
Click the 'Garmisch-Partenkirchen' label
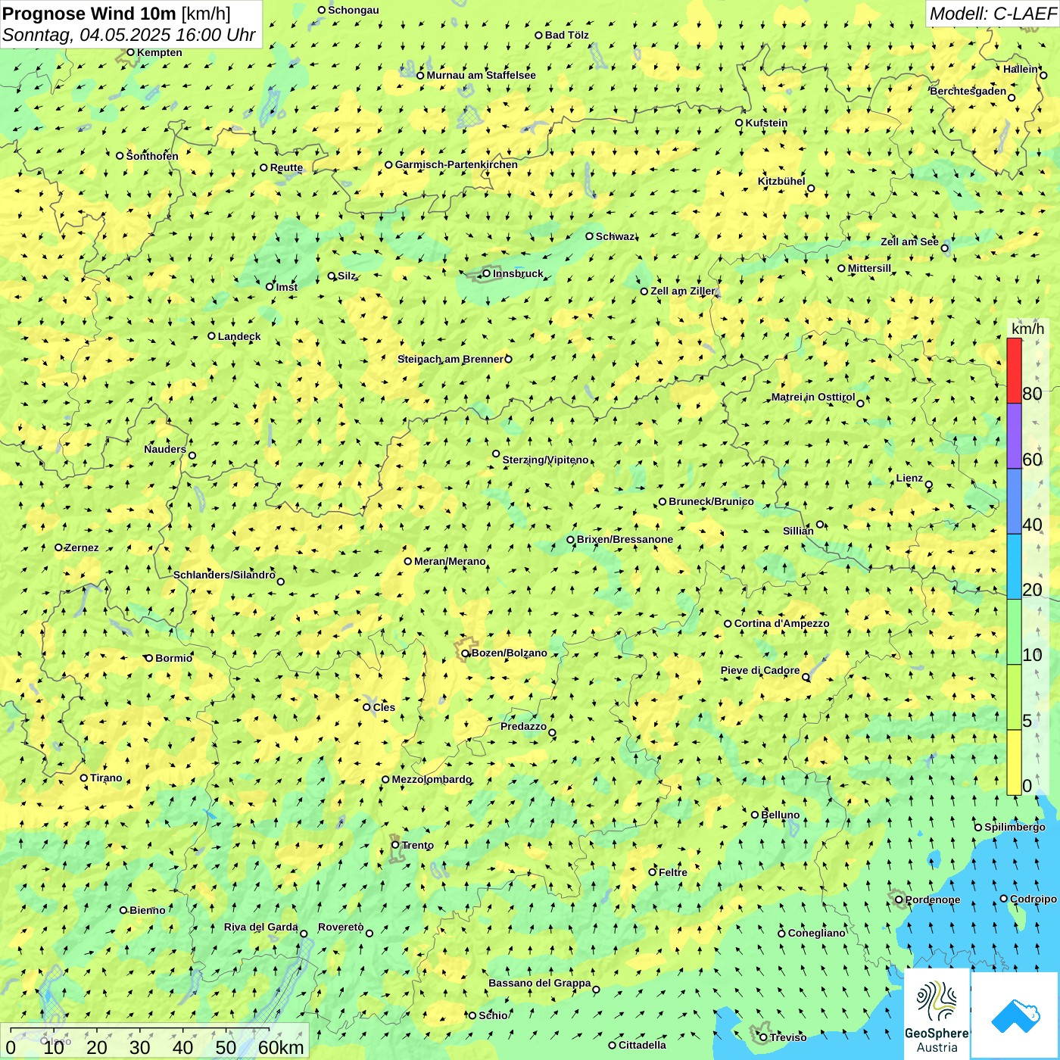(457, 164)
